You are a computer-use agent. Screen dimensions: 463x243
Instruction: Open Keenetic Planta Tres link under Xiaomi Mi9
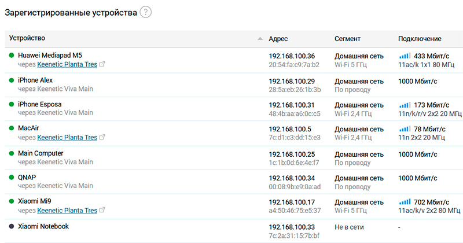[x=67, y=211]
